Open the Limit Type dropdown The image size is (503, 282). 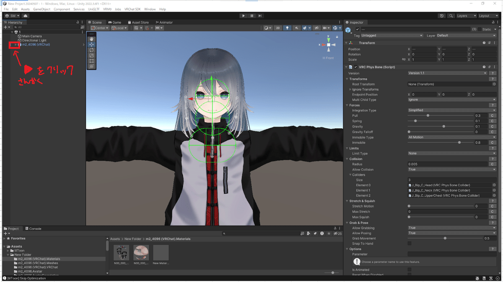(452, 154)
